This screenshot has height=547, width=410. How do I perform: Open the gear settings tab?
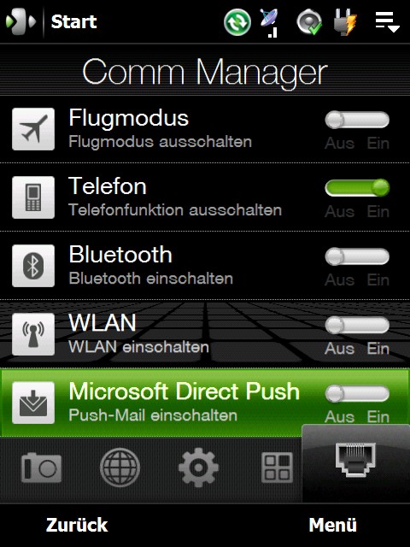click(x=198, y=468)
